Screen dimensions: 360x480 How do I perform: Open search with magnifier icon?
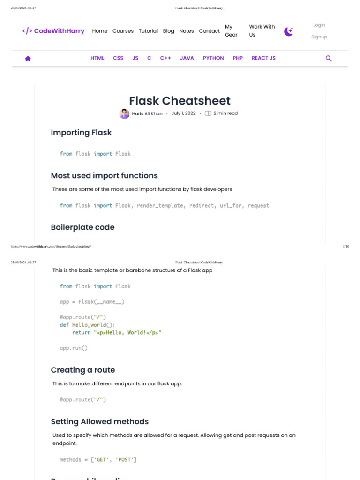click(x=329, y=58)
